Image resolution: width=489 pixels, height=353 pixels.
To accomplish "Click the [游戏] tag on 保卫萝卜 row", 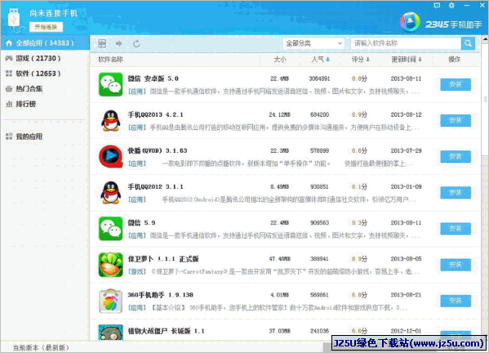I will [137, 271].
